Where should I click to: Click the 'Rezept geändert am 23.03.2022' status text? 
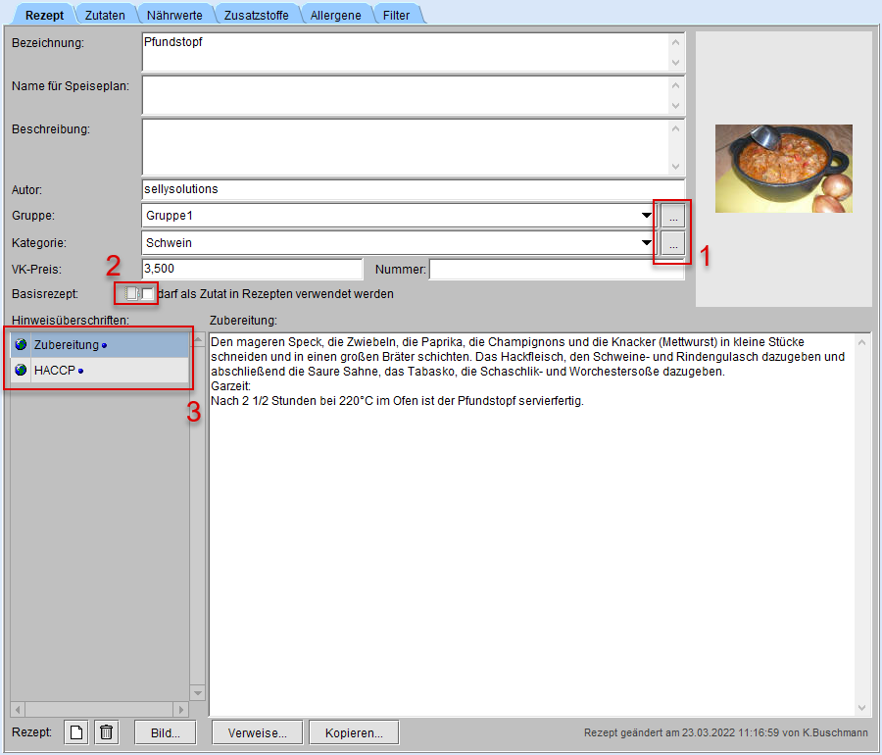click(x=725, y=732)
